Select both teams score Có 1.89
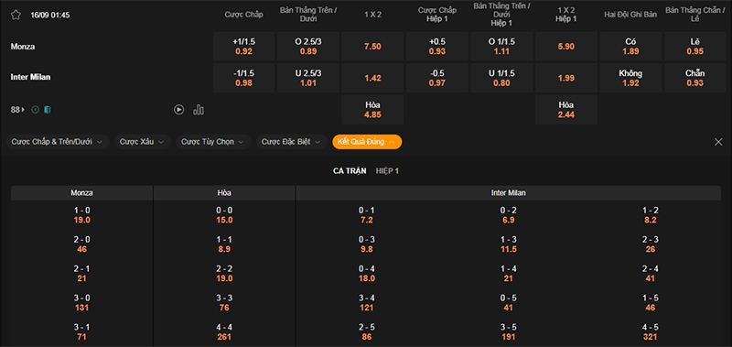The height and width of the screenshot is (347, 732). (x=630, y=46)
